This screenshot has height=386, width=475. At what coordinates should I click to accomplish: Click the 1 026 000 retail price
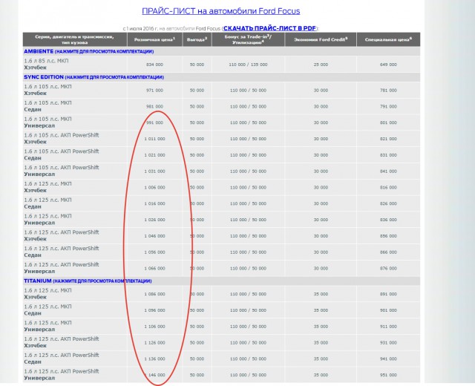tap(154, 220)
